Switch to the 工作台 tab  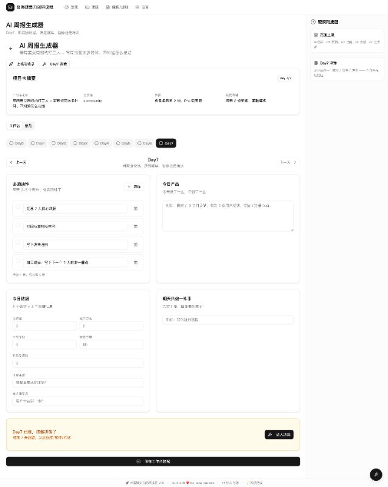pos(15,126)
